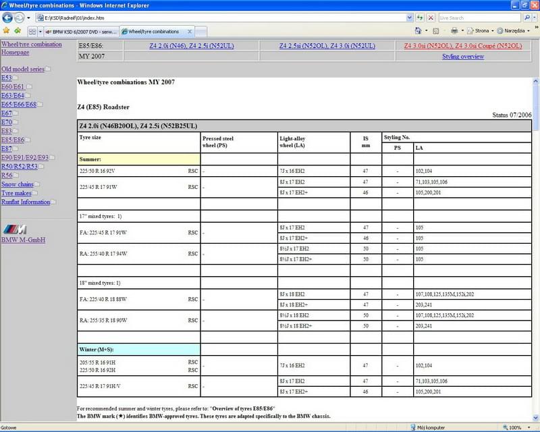Click the content scrollbar up arrow
The image size is (540, 432).
535,82
